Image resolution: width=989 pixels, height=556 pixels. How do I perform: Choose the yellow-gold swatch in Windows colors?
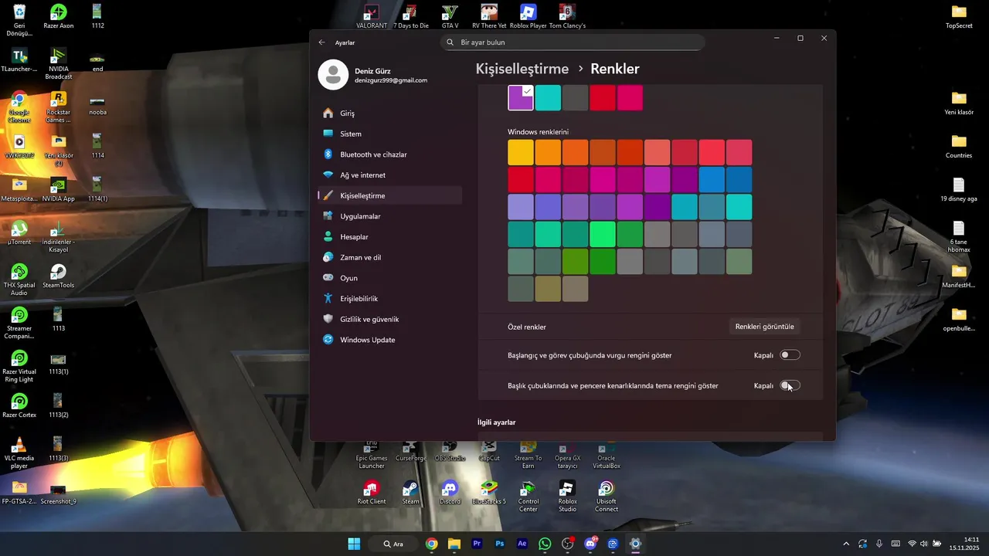(521, 152)
